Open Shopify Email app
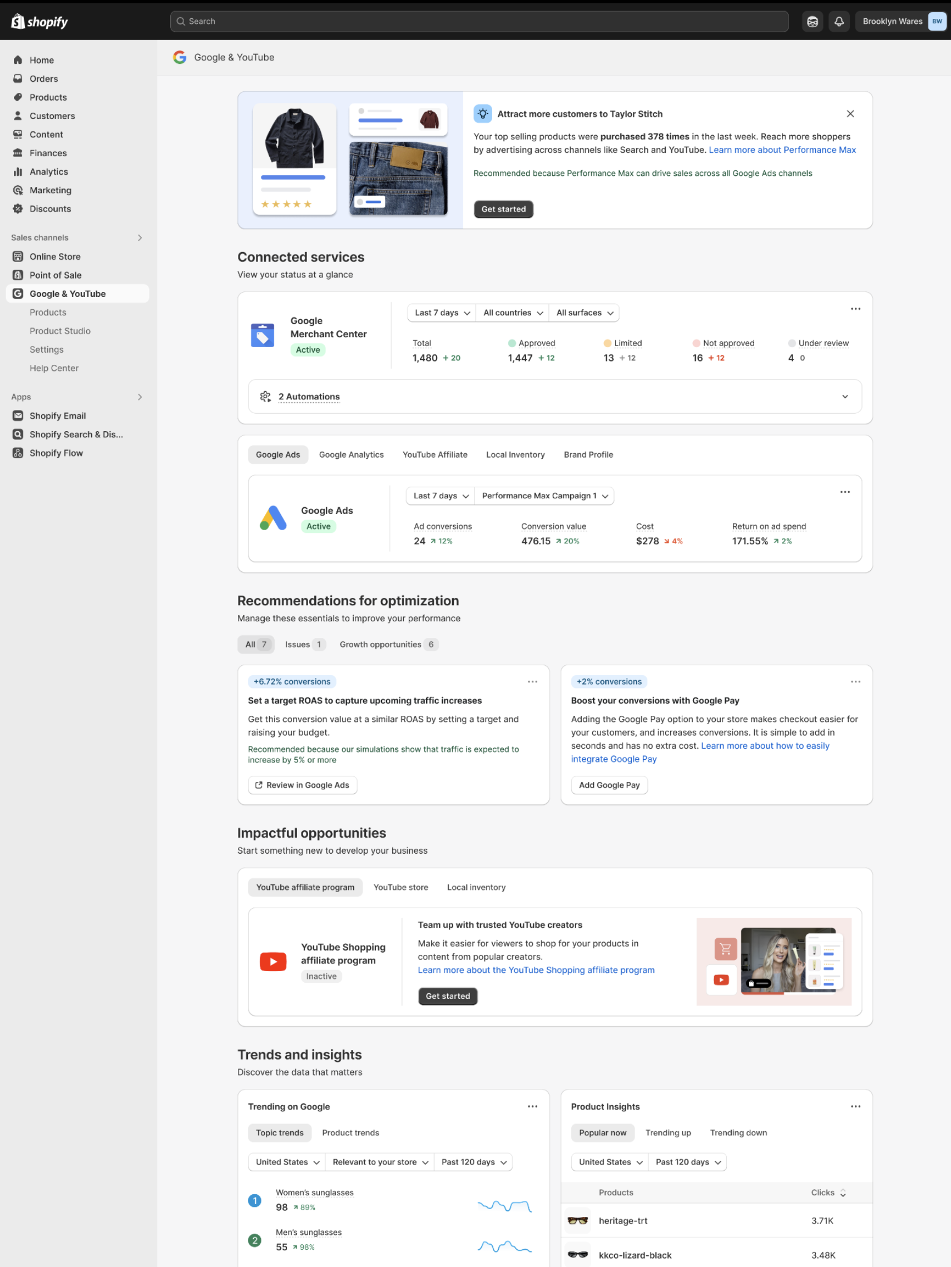The width and height of the screenshot is (951, 1267). (x=57, y=416)
